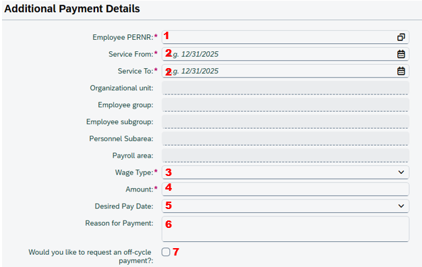Open value help icon in Employee PERNR field
This screenshot has width=422, height=267.
click(401, 37)
